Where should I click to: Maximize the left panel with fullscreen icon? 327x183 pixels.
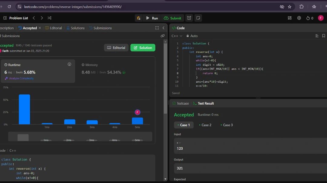pyautogui.click(x=157, y=28)
